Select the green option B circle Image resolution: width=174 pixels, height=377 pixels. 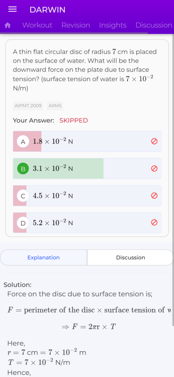coord(23,169)
